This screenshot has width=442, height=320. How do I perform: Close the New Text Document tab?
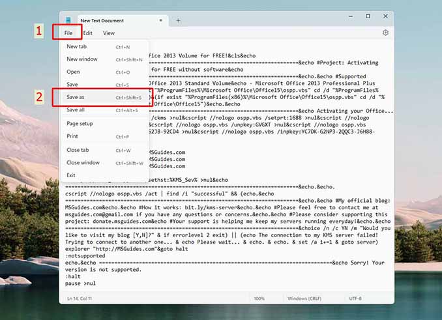click(x=160, y=20)
